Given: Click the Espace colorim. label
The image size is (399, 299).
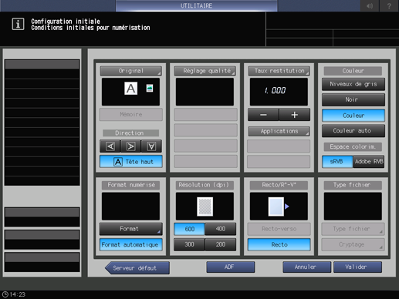Looking at the screenshot, I should [x=353, y=146].
